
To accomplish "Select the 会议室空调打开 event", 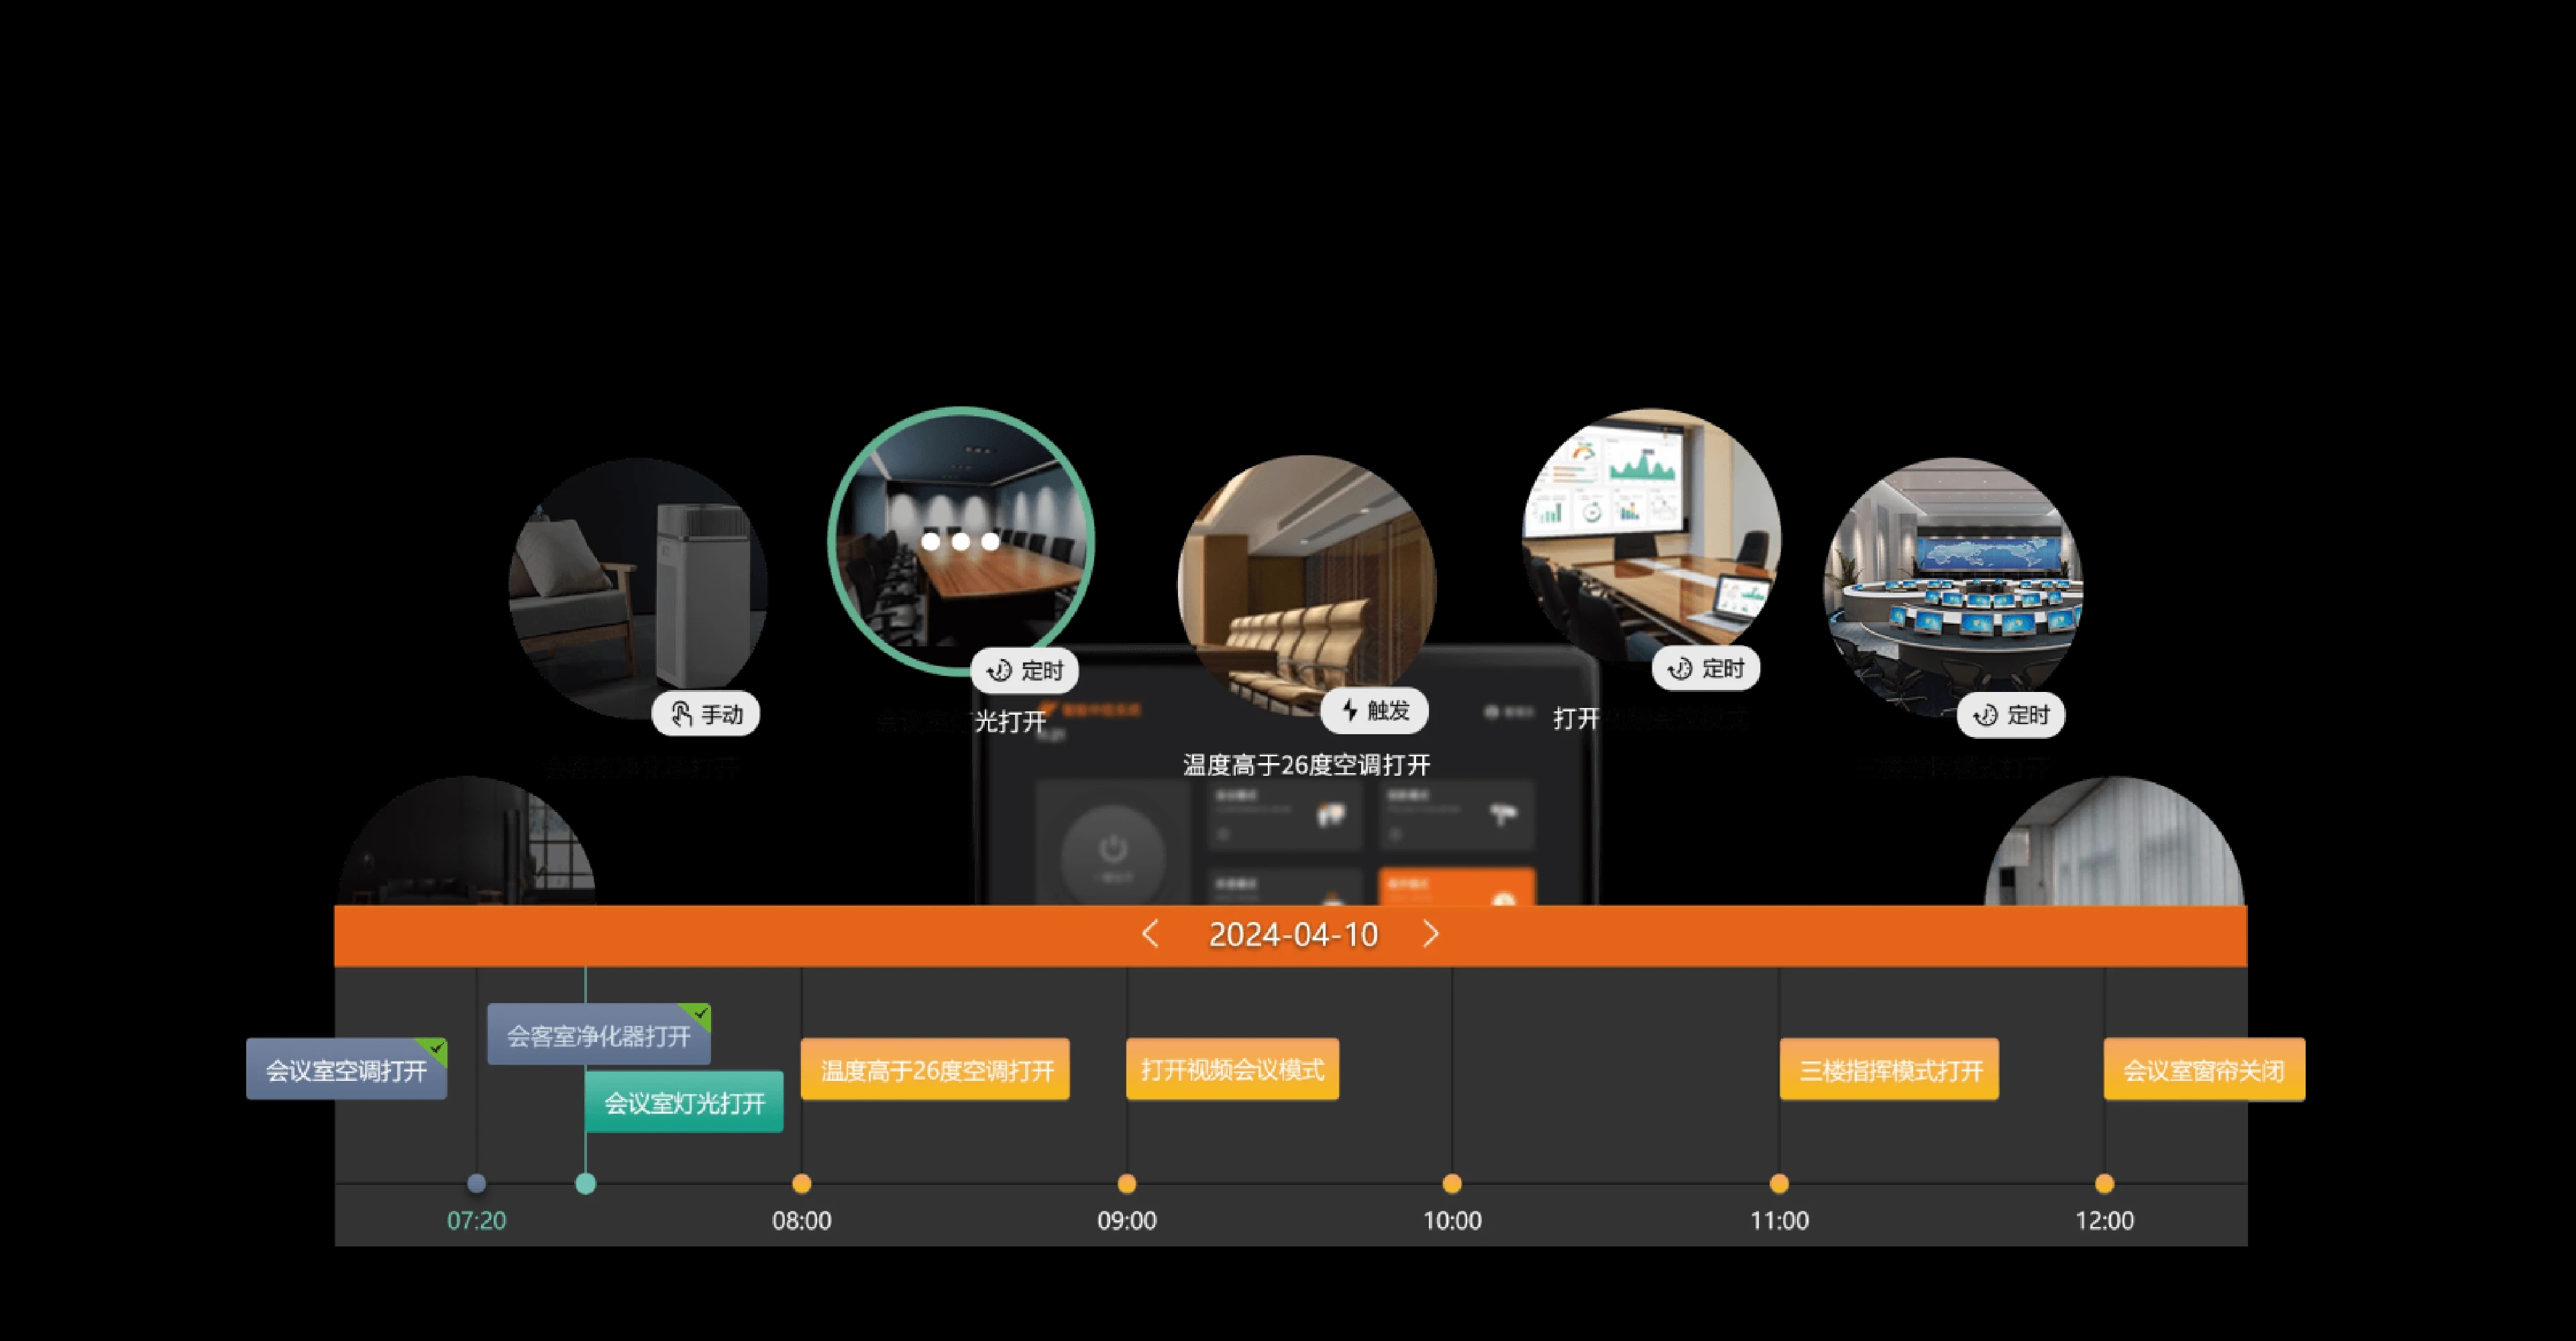I will [x=346, y=1069].
